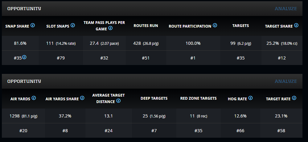This screenshot has width=308, height=142.
Task: Click the Red Zone Targets header
Action: (x=198, y=98)
